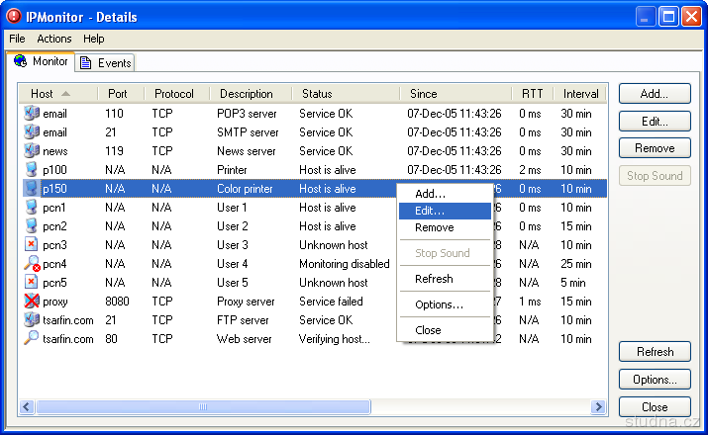
Task: Click the right arrow of horizontal scrollbar
Action: (598, 407)
